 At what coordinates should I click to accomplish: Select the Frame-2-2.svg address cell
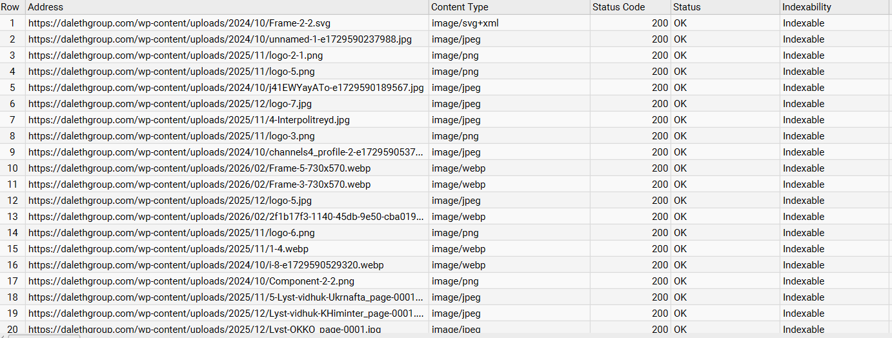coord(179,23)
